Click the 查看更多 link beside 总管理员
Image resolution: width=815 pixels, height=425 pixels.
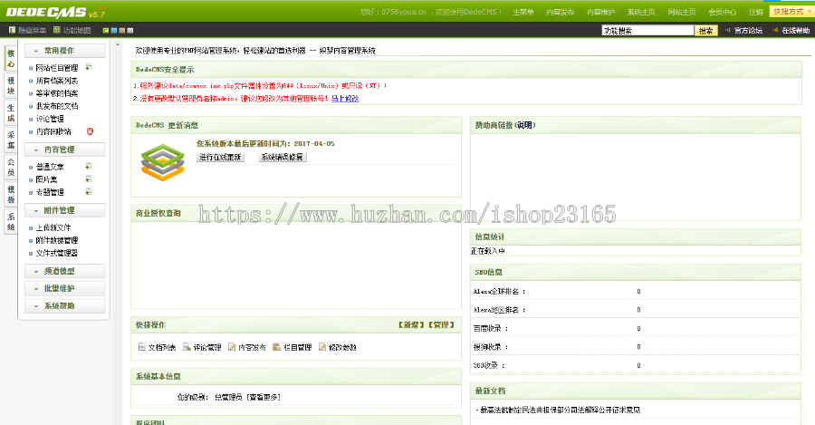pos(264,397)
